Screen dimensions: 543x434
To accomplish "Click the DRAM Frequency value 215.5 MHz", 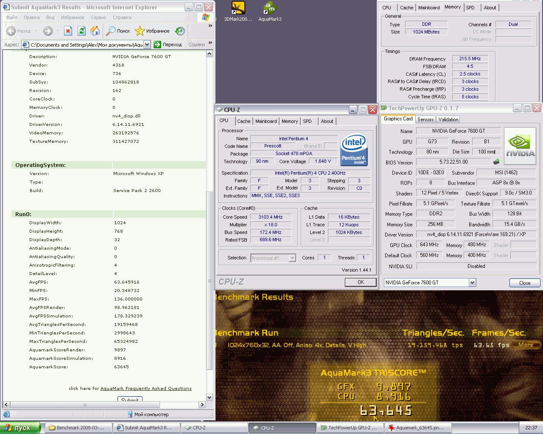I will click(470, 59).
